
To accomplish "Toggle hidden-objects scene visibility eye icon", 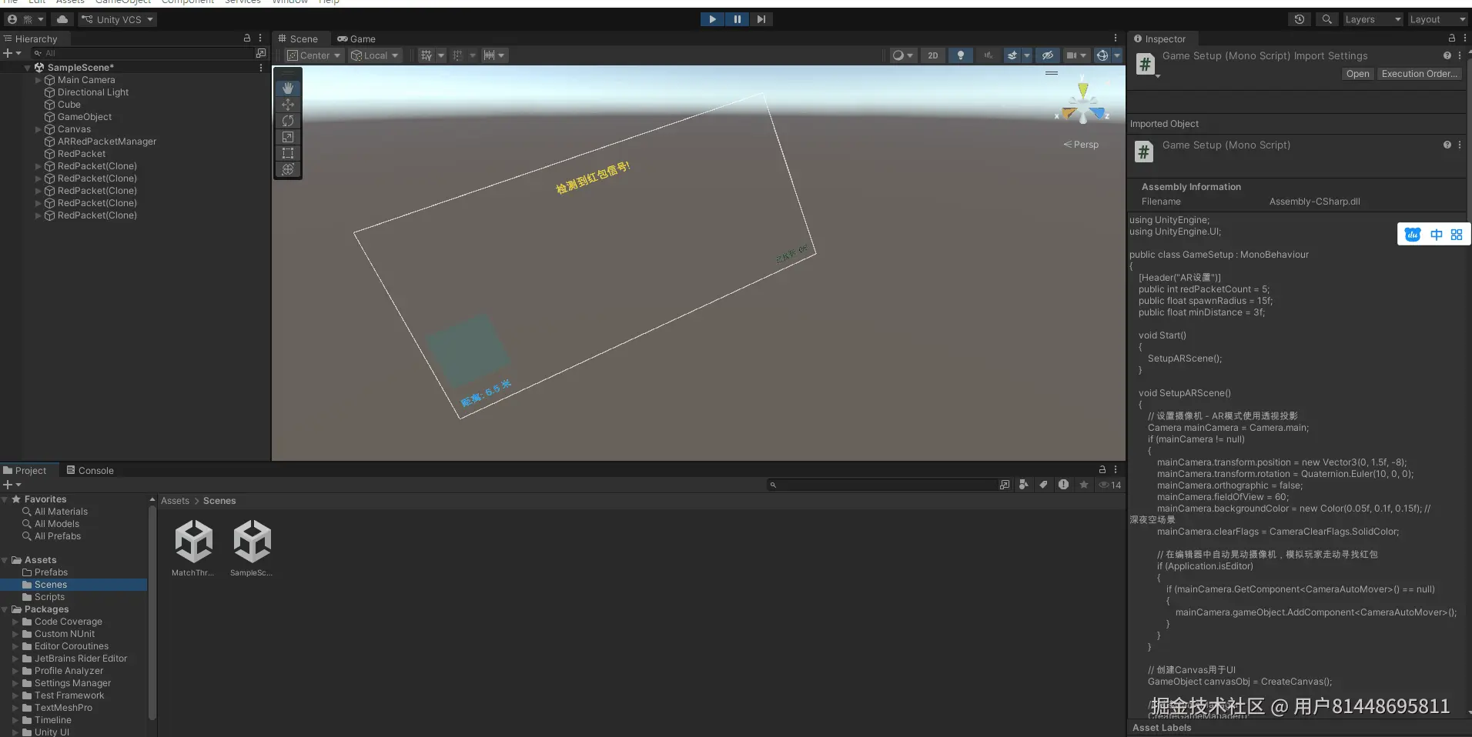I will (x=1047, y=55).
